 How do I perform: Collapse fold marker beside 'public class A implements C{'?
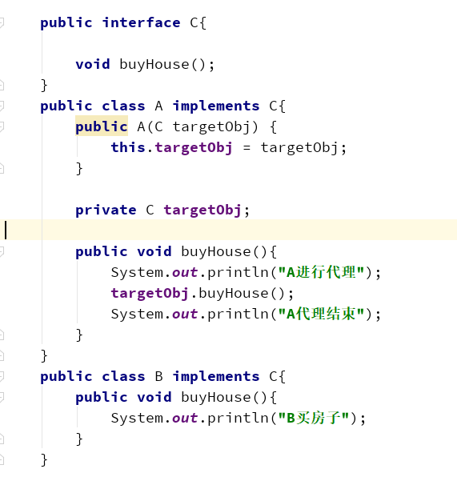pyautogui.click(x=2, y=106)
